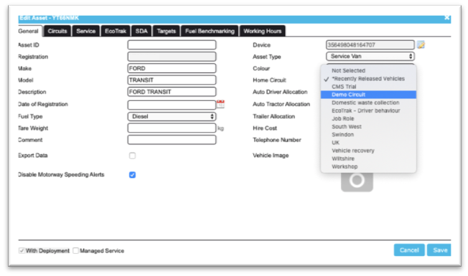This screenshot has width=468, height=276.
Task: Select Vehicle recovery option
Action: [x=368, y=151]
